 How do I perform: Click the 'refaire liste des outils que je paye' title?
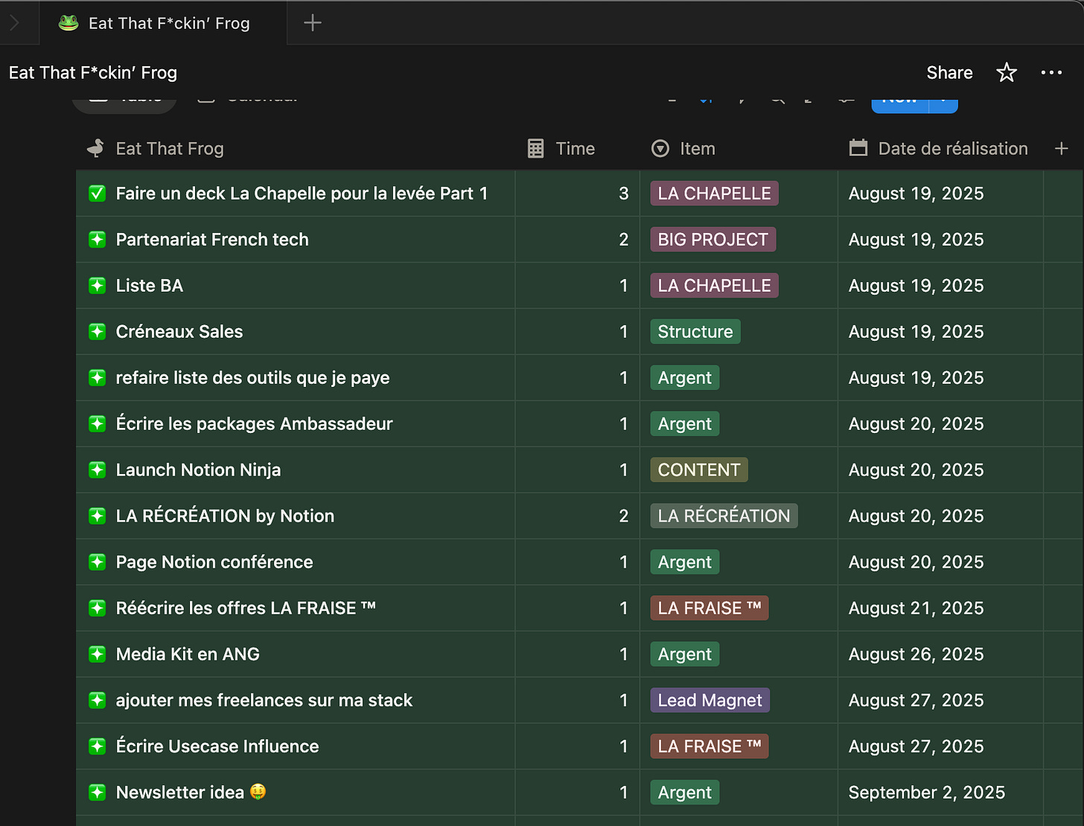tap(252, 378)
